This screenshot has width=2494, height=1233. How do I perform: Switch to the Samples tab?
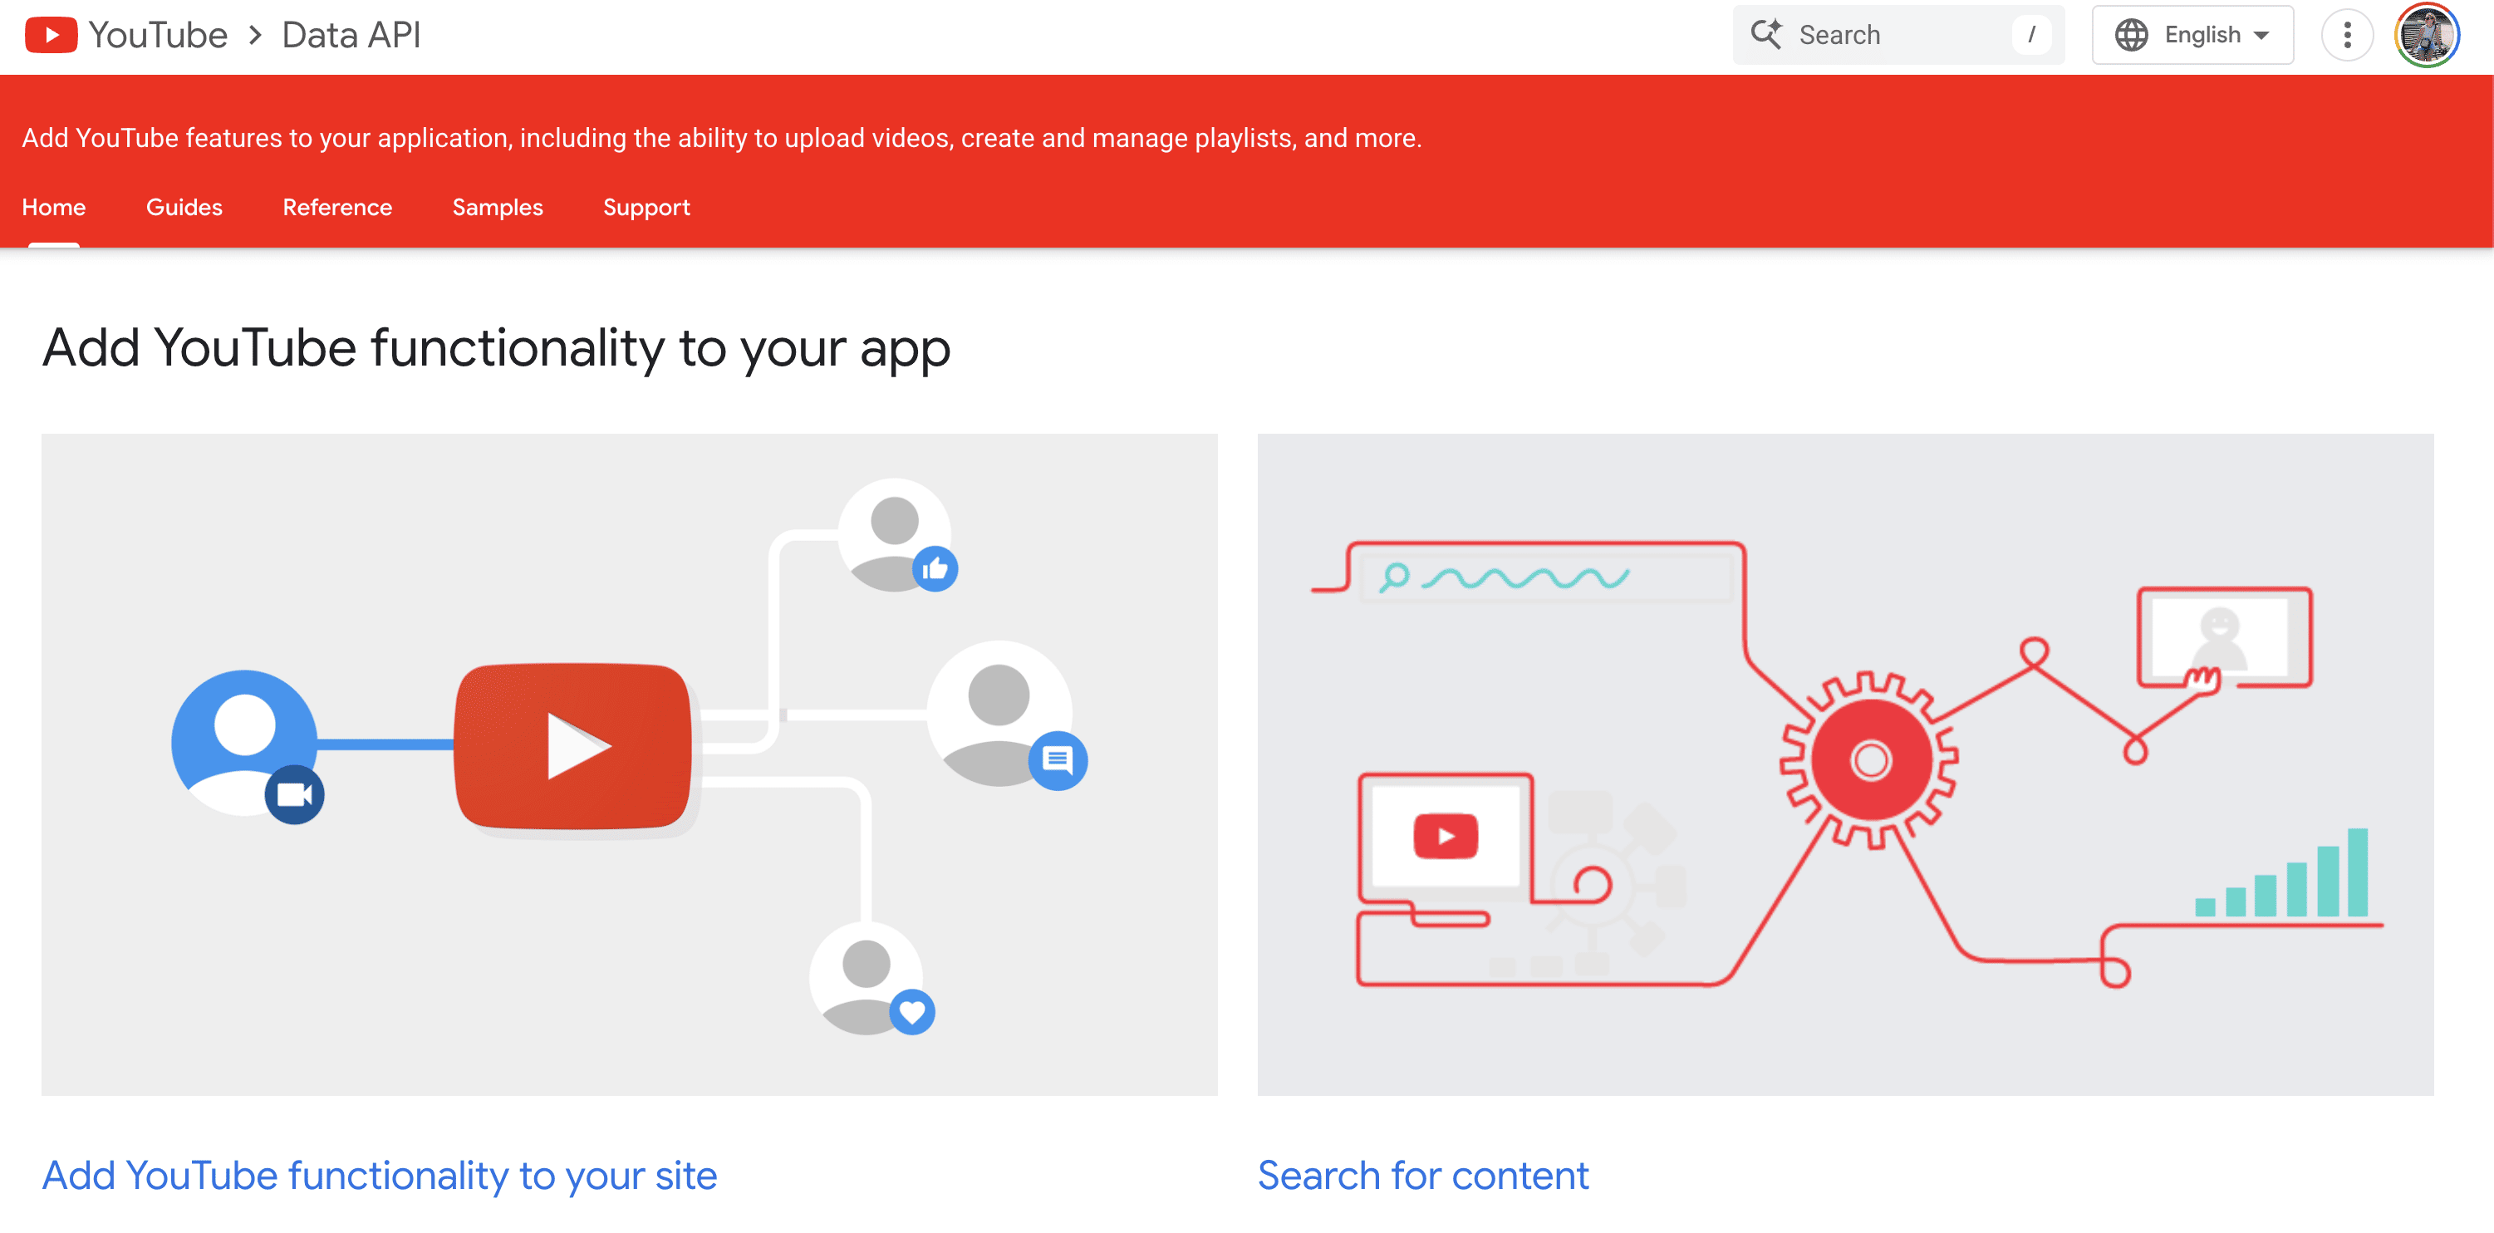(x=498, y=207)
